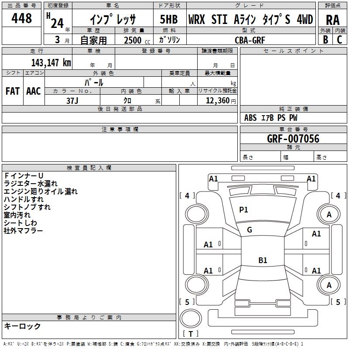Click the shift type FAT
The image size is (349, 349).
pos(13,91)
